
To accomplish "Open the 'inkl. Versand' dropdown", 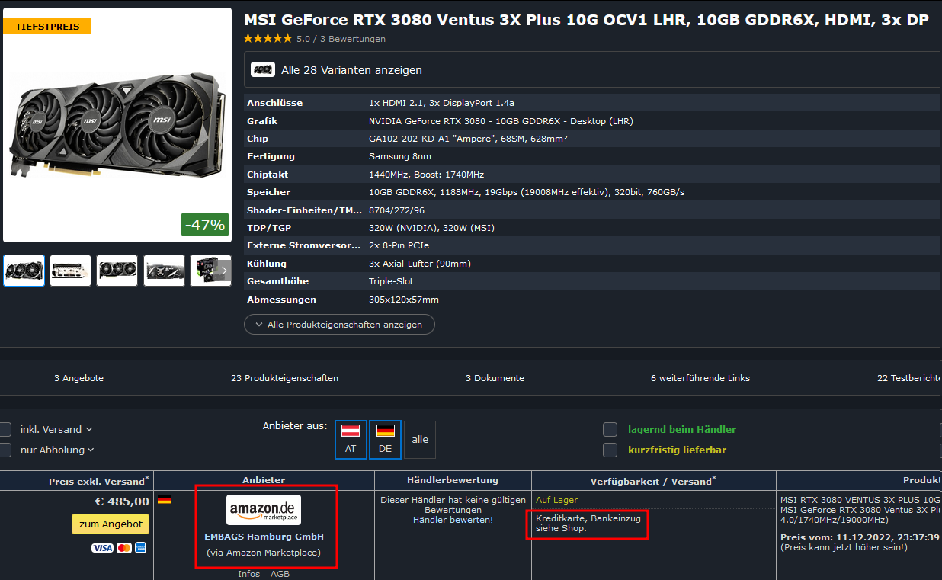I will [x=56, y=429].
